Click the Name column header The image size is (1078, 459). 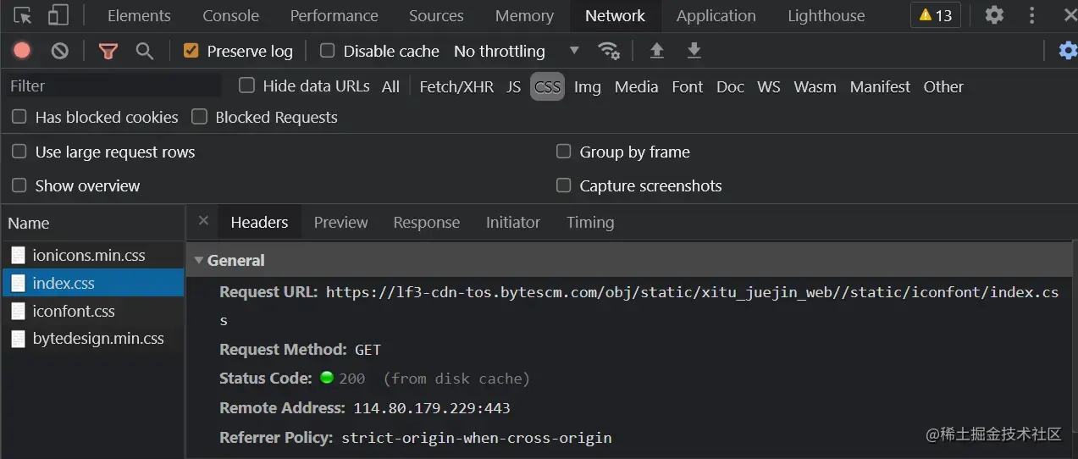pyautogui.click(x=93, y=223)
